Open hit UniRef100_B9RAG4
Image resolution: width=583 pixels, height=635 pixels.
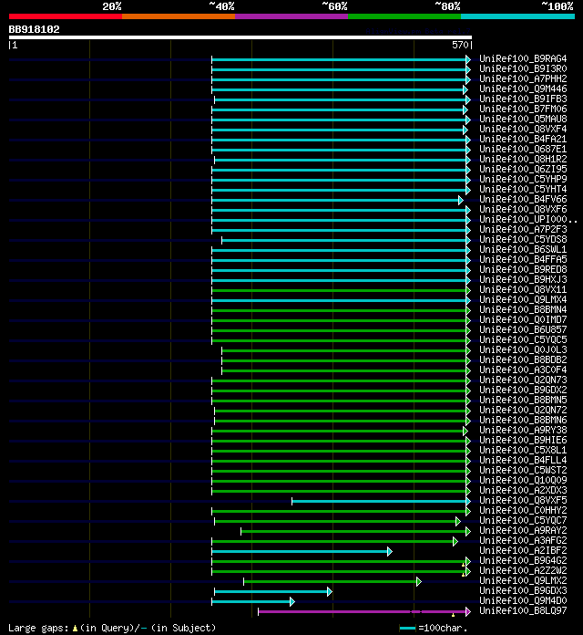pos(523,58)
